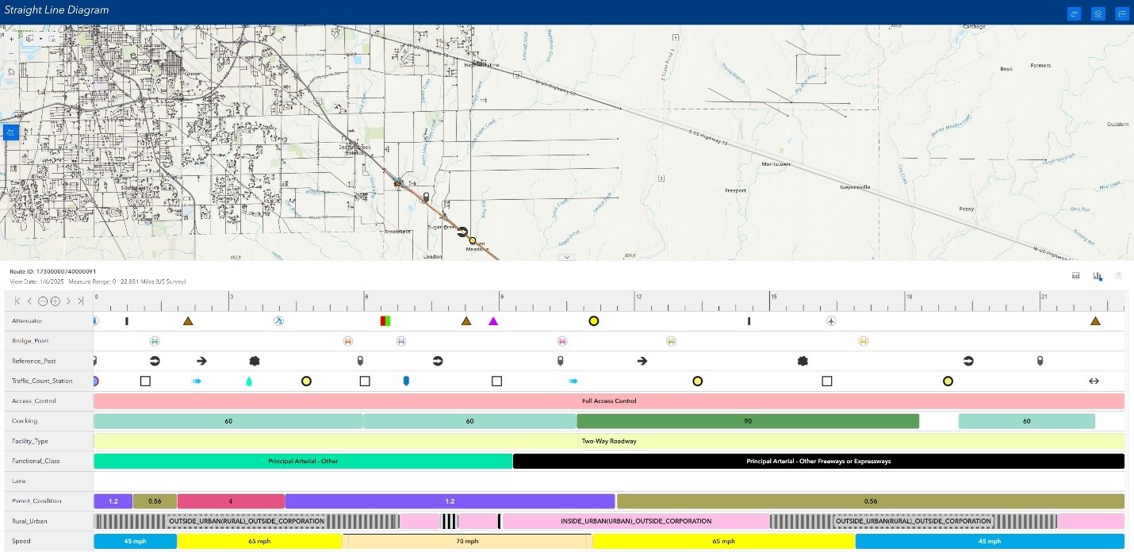This screenshot has width=1134, height=552.
Task: Click the Principal Arterial - Other green segment
Action: coord(304,460)
